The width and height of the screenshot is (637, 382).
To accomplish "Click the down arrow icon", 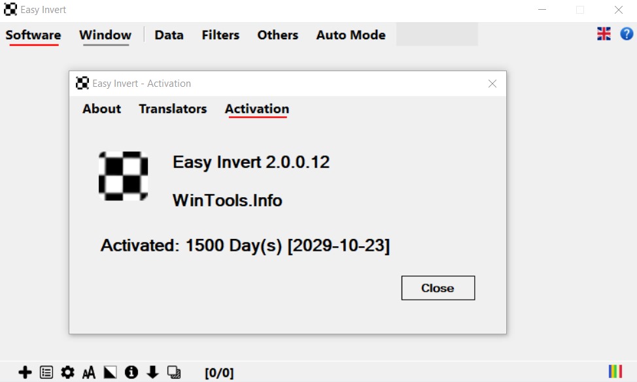I will pos(152,372).
